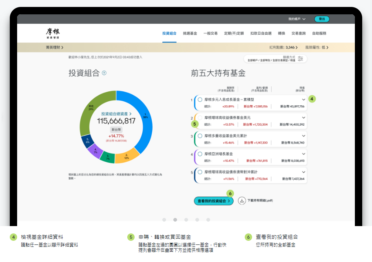
Task: Expand details for 摩根環球高收益債券澳幣對沖累計
Action: [303, 172]
